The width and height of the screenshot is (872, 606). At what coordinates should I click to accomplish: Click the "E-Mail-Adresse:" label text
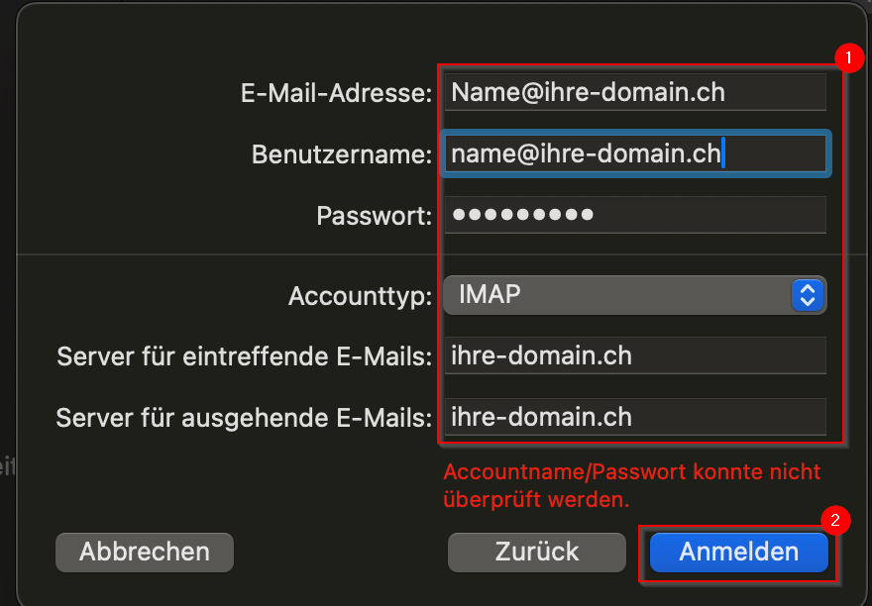[336, 94]
